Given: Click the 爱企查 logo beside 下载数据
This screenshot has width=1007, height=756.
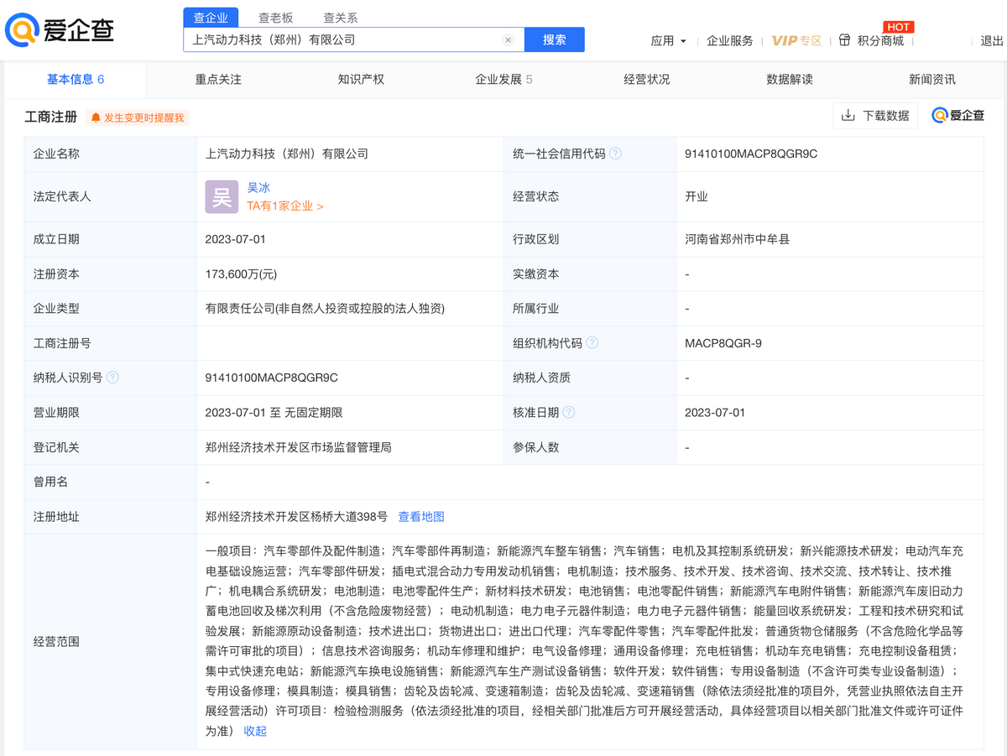Looking at the screenshot, I should (958, 116).
